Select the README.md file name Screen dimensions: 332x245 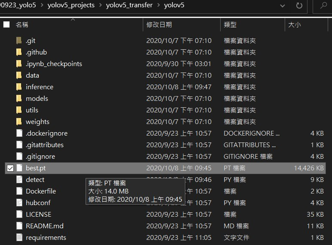45,226
